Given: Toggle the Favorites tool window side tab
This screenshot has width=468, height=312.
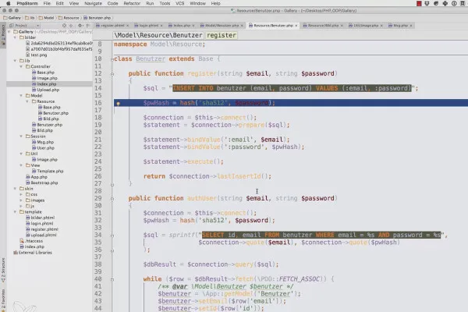Looking at the screenshot, I should (x=3, y=300).
